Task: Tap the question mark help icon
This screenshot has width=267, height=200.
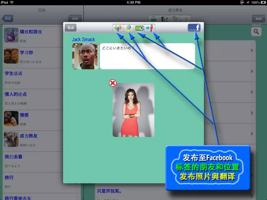Action: (186, 18)
